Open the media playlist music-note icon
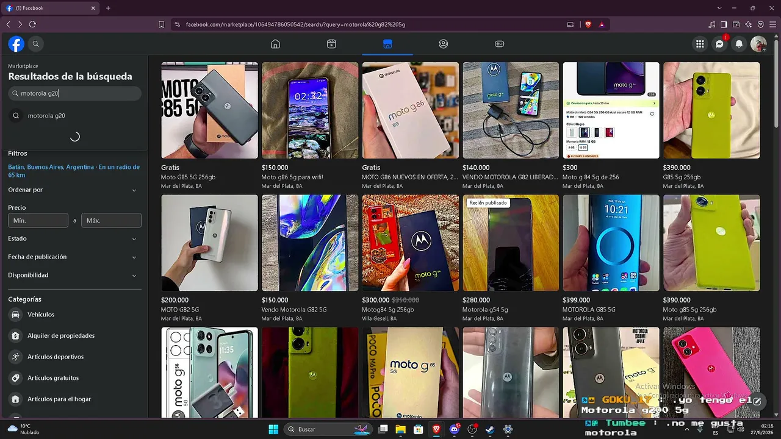Image resolution: width=781 pixels, height=439 pixels. pyautogui.click(x=712, y=24)
